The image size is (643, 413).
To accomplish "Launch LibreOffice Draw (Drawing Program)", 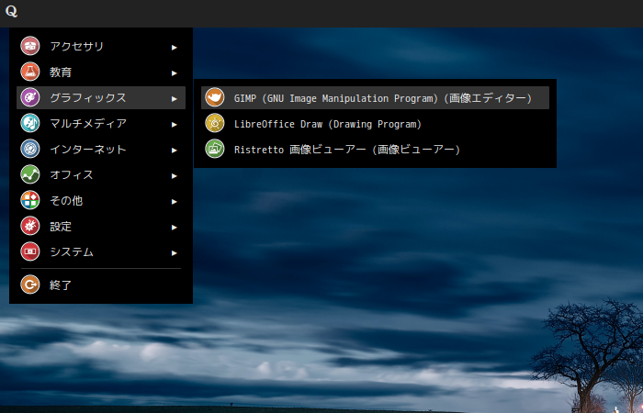I will (x=375, y=123).
